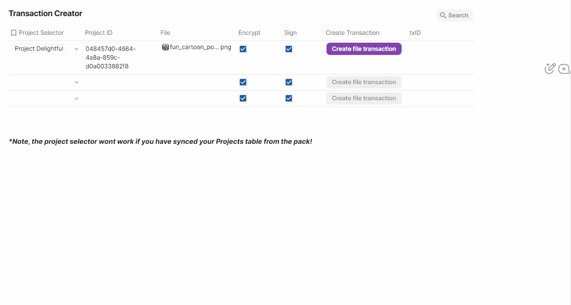Click the purple Create file transaction button

click(364, 49)
